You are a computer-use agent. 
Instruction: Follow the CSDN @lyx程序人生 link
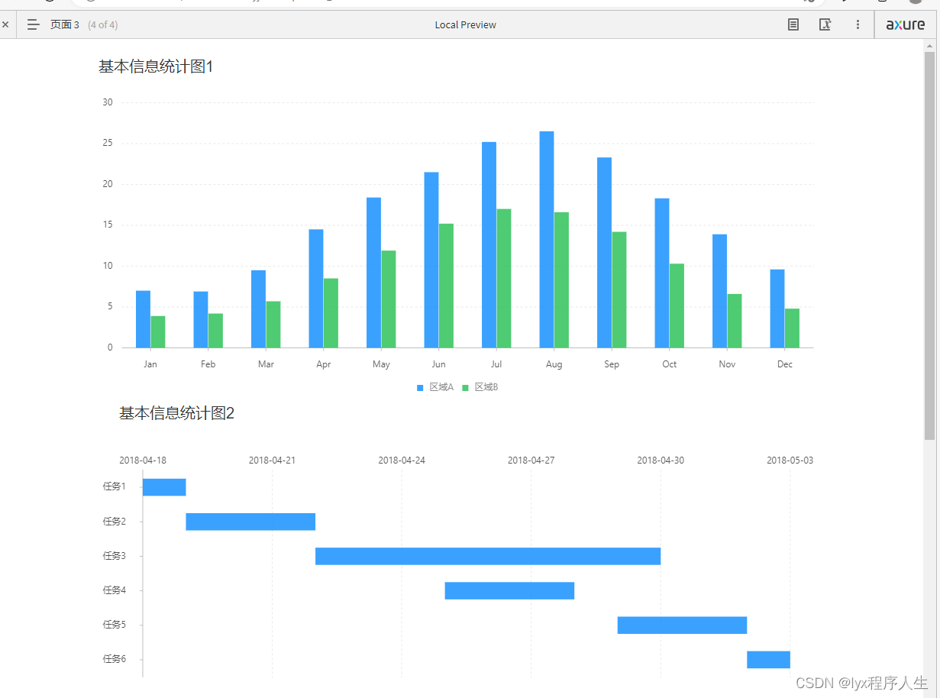tap(861, 683)
